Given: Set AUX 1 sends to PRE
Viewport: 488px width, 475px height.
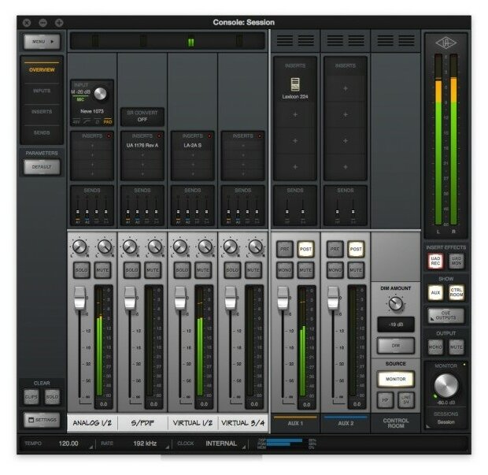Looking at the screenshot, I should click(x=285, y=249).
